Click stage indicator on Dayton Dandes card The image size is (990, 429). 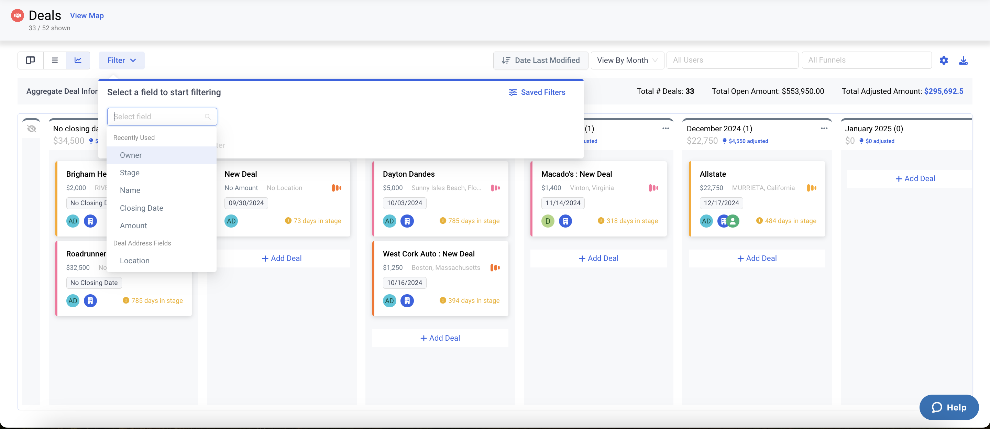[x=495, y=188]
